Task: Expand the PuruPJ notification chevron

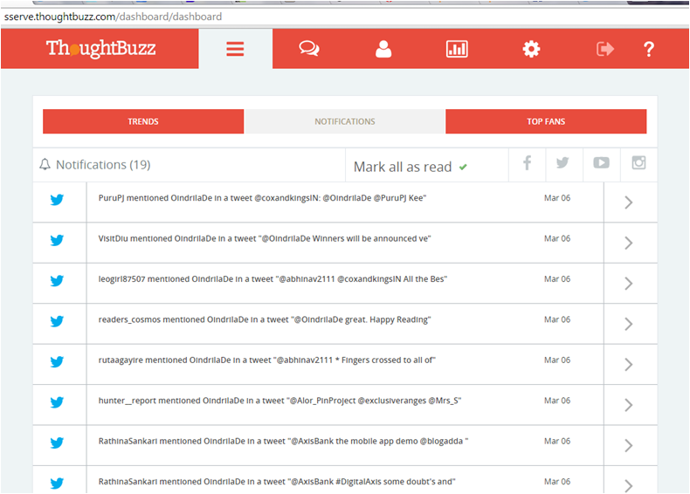Action: point(629,202)
